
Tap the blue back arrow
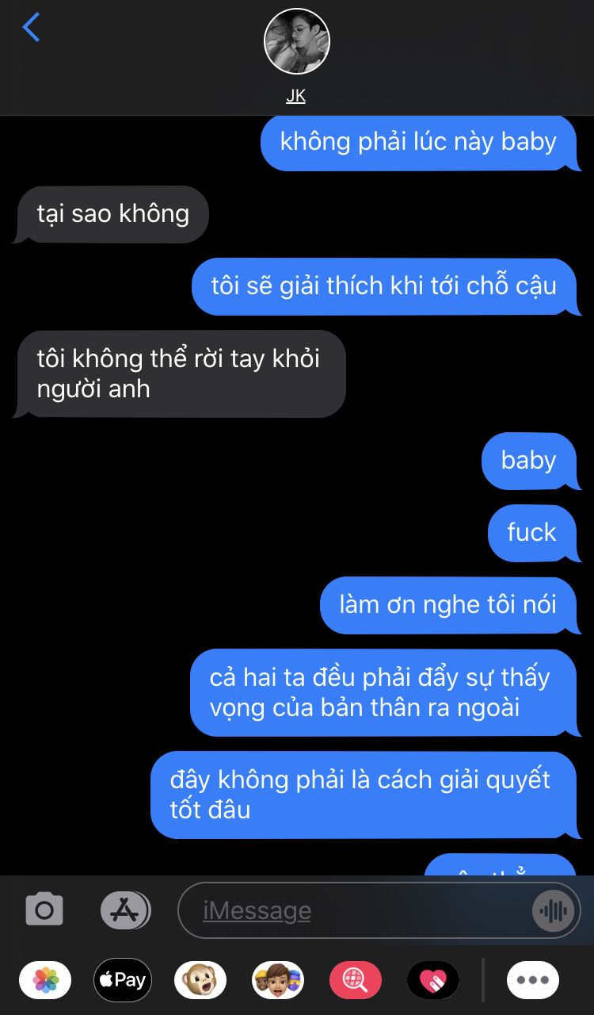tap(31, 28)
